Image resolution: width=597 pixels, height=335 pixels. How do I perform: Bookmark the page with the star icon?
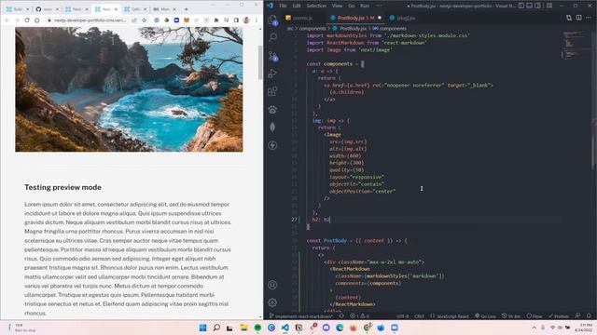[x=144, y=20]
